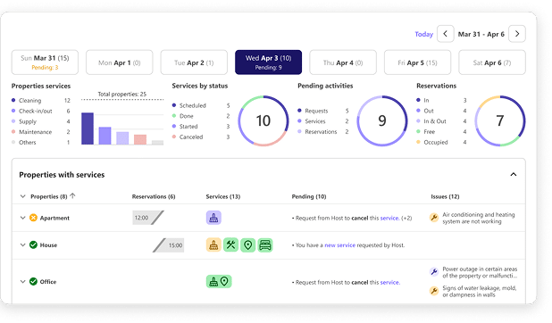The height and width of the screenshot is (323, 552).
Task: Expand the House row
Action: tap(23, 244)
